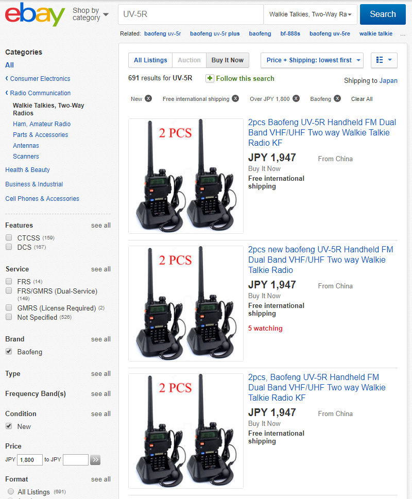The width and height of the screenshot is (412, 499).
Task: Open related search bf-888s
Action: [290, 34]
